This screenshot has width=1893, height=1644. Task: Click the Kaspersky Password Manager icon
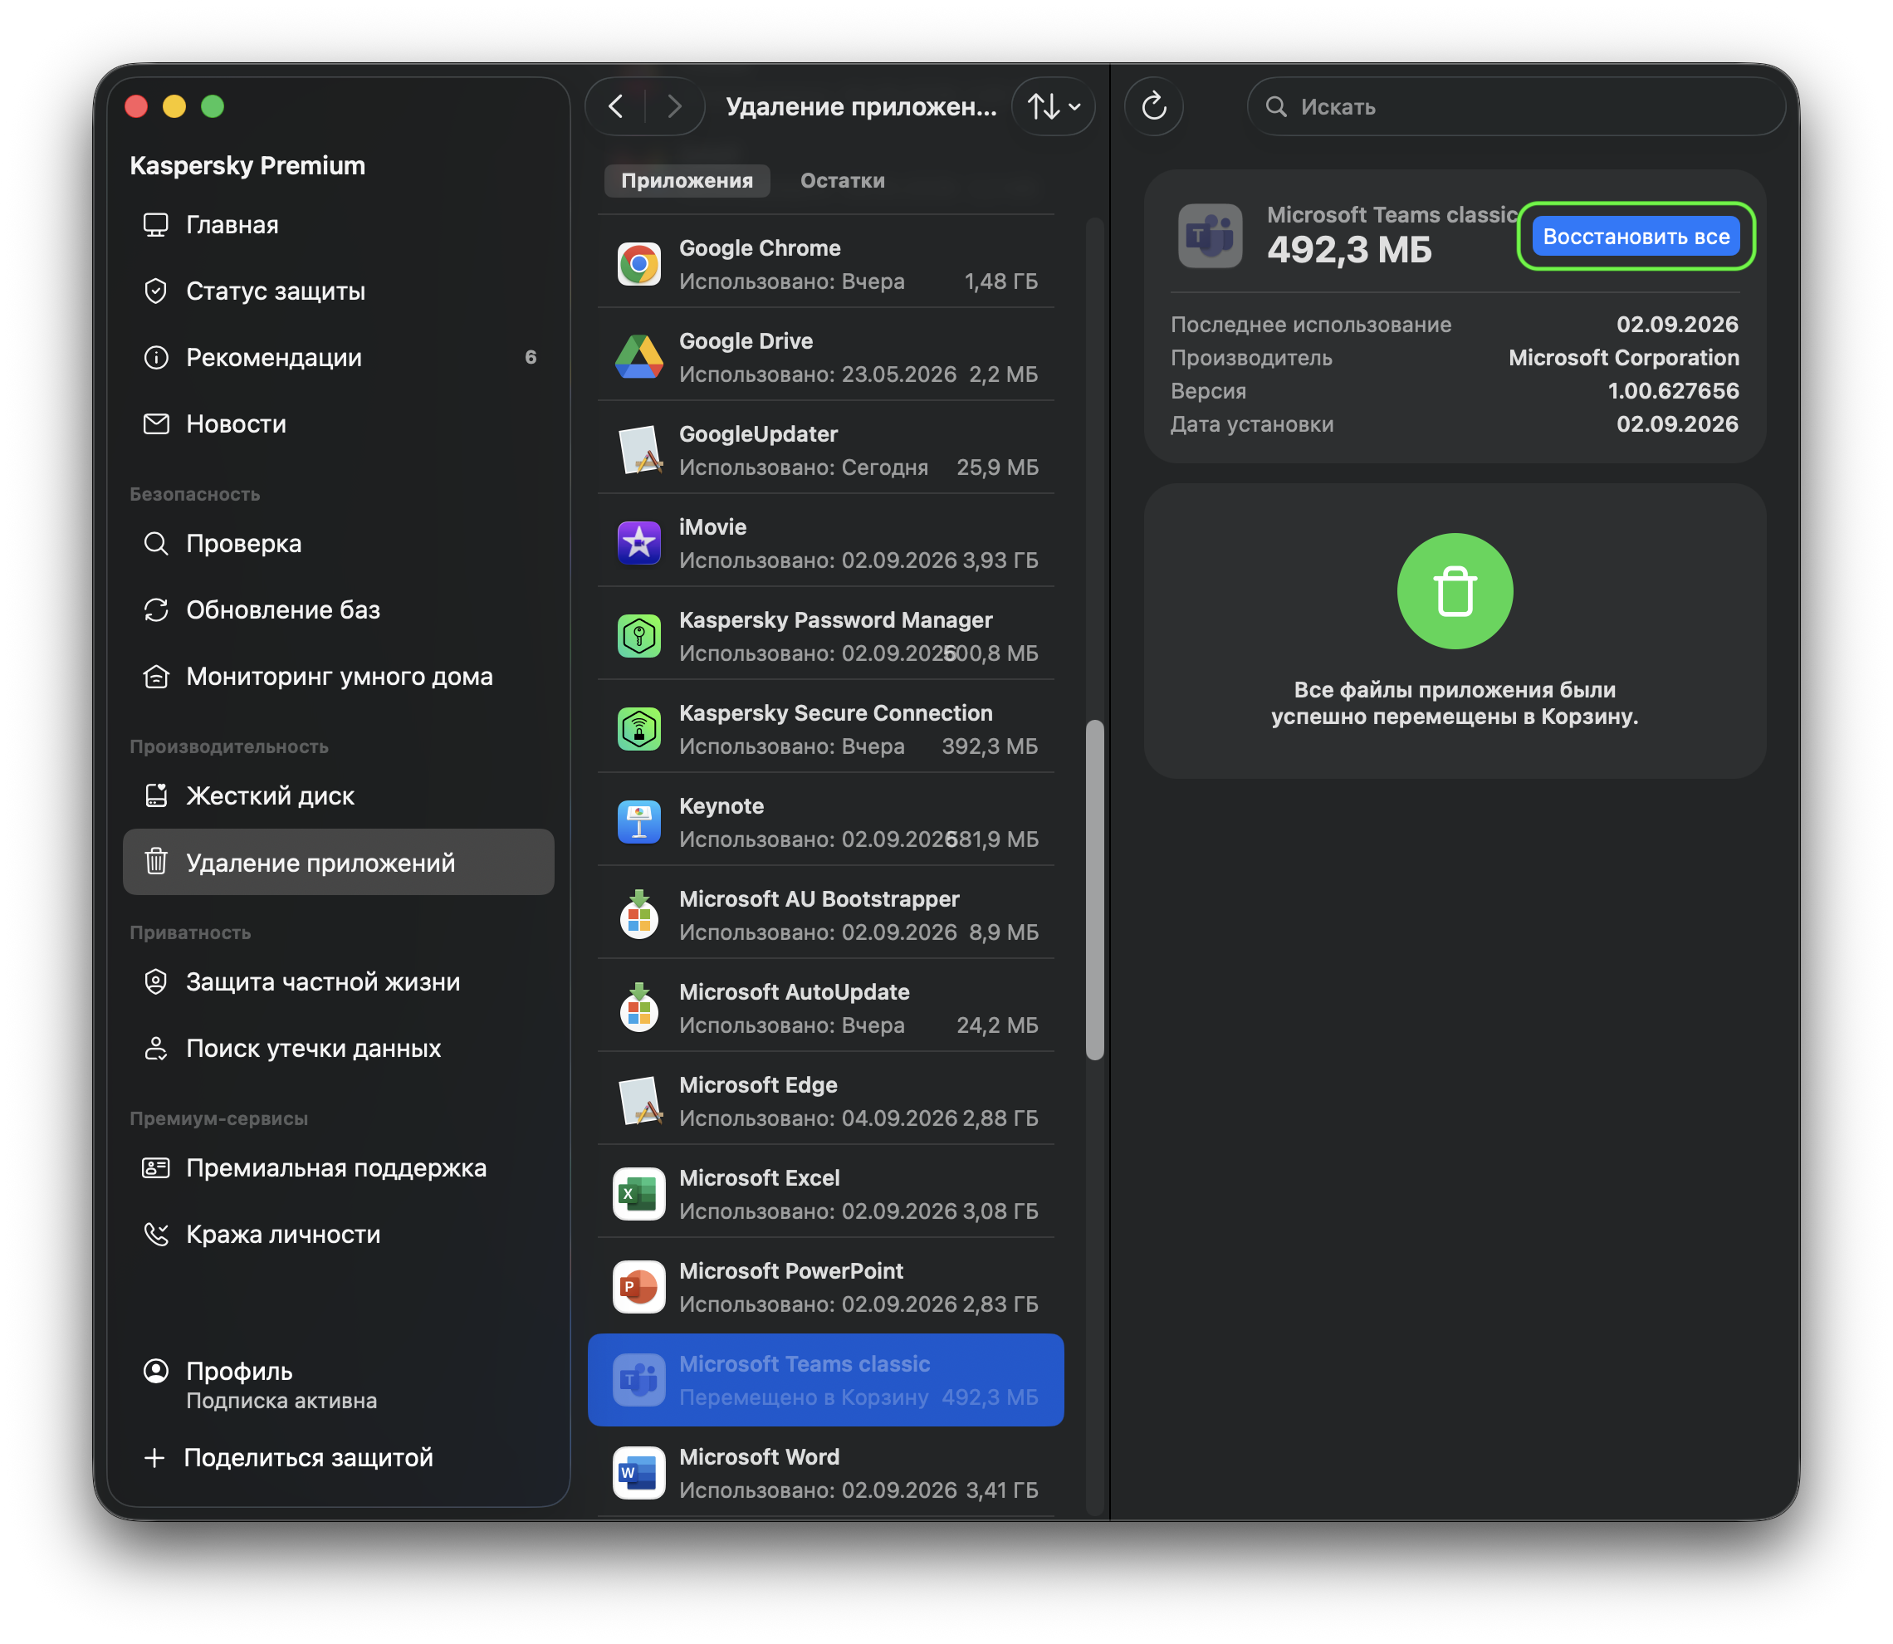(639, 636)
